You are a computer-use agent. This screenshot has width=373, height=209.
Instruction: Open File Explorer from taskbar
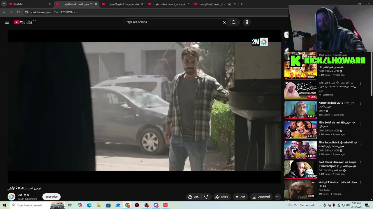(99, 205)
